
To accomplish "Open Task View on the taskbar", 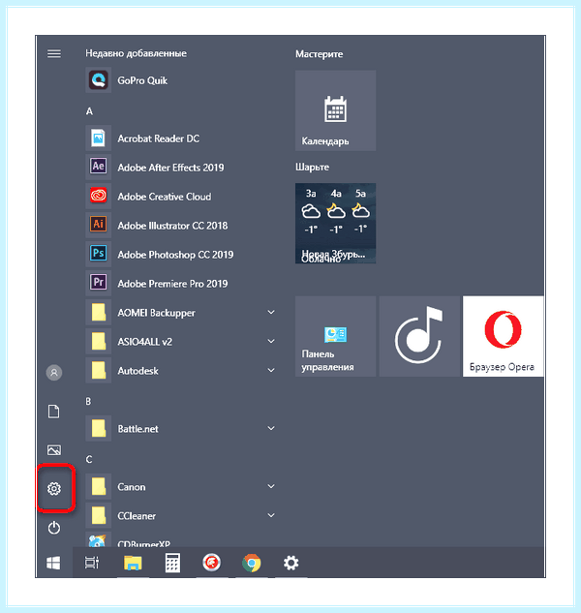I will coord(92,563).
